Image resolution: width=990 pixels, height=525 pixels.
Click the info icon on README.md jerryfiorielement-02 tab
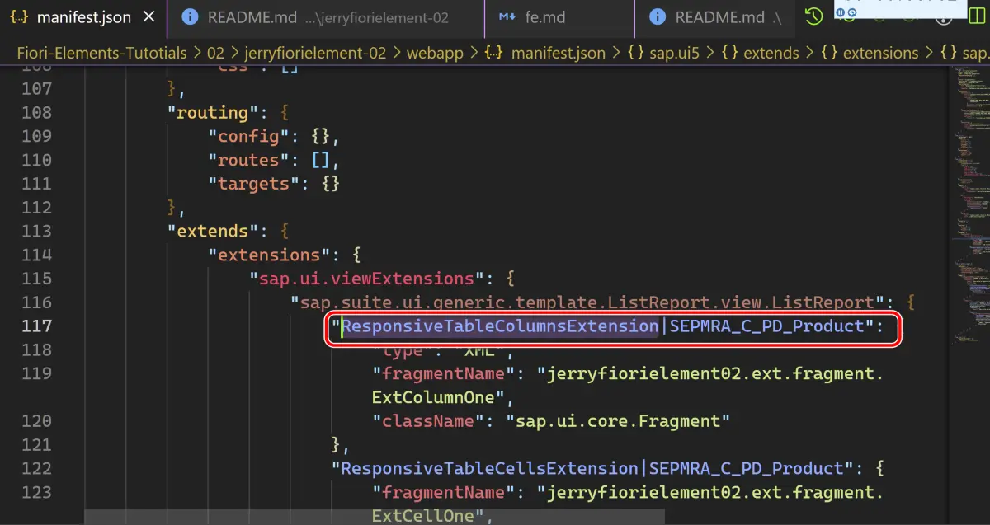[x=190, y=17]
